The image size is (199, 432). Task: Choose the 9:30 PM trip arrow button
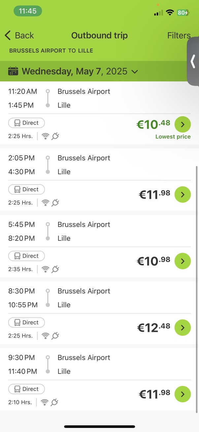coord(182,394)
